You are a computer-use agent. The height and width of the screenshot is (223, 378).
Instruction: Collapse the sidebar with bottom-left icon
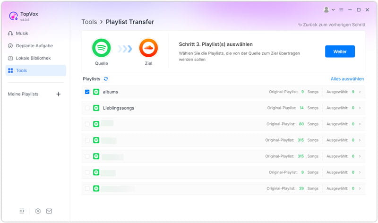coord(22,211)
